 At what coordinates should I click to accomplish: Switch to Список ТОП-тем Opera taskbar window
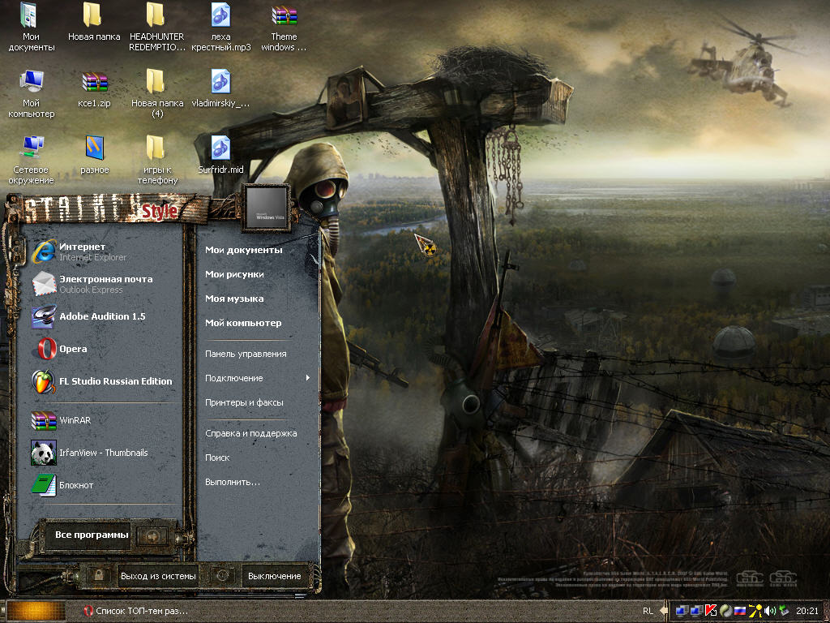pos(136,612)
